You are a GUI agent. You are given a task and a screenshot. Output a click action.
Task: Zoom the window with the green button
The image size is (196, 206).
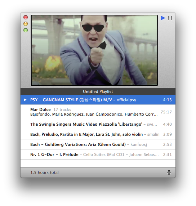click(x=26, y=30)
